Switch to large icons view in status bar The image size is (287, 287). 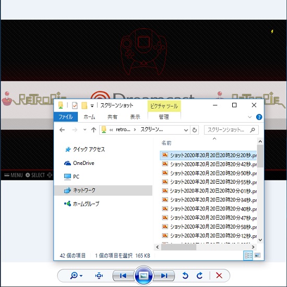pos(257,255)
